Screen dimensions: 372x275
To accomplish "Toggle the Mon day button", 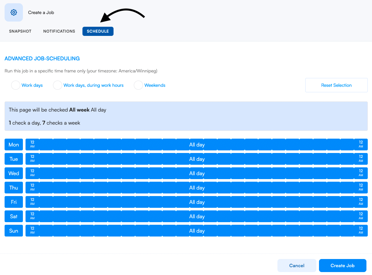I will pyautogui.click(x=14, y=145).
